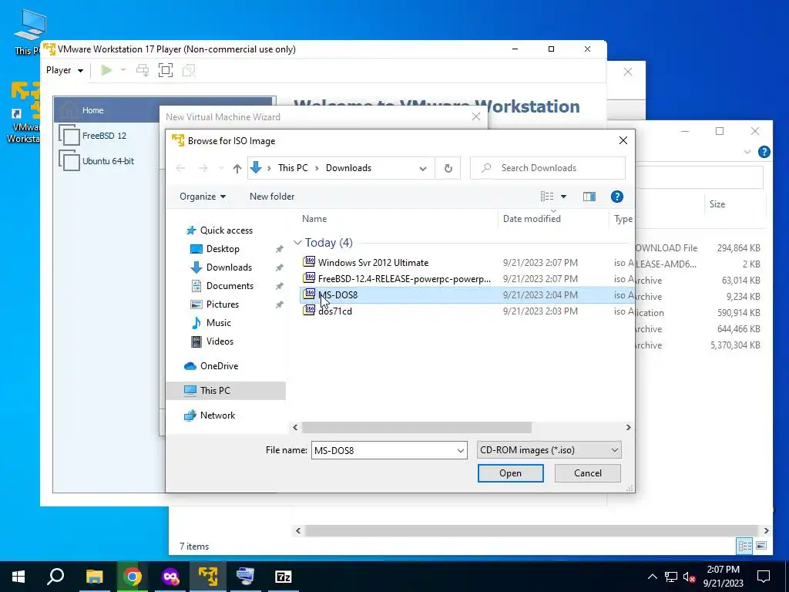Click the VMware power on play icon
Screen dimensions: 789x592
[x=106, y=70]
